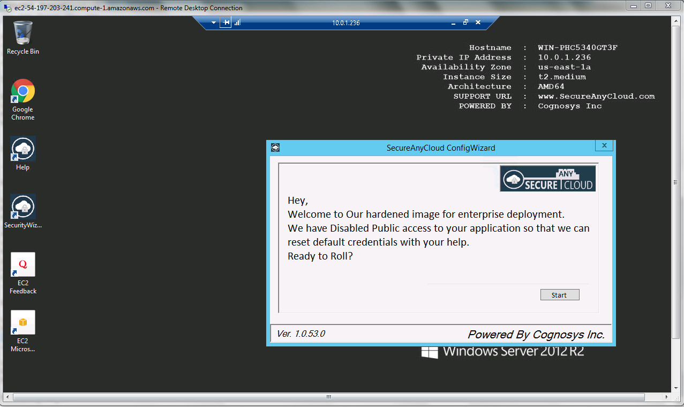Click the SecureAnyCloud logo in dialog
This screenshot has height=407, width=684.
pyautogui.click(x=547, y=179)
